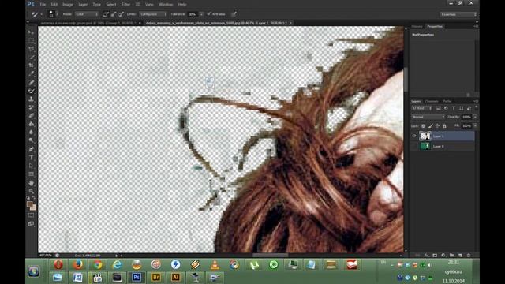Click Change Screen Mode icon
This screenshot has width=505, height=284.
32,223
